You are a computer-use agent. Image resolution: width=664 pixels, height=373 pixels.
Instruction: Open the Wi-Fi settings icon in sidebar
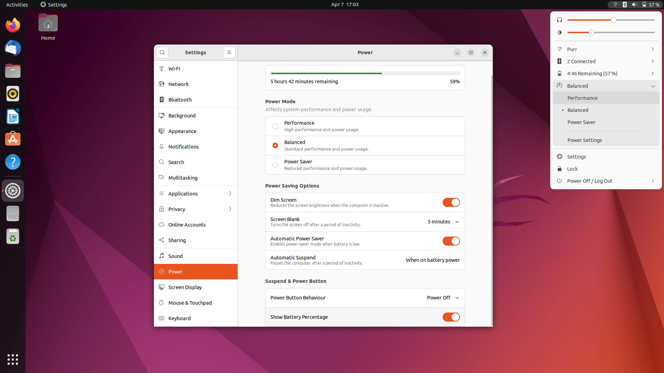coord(161,68)
